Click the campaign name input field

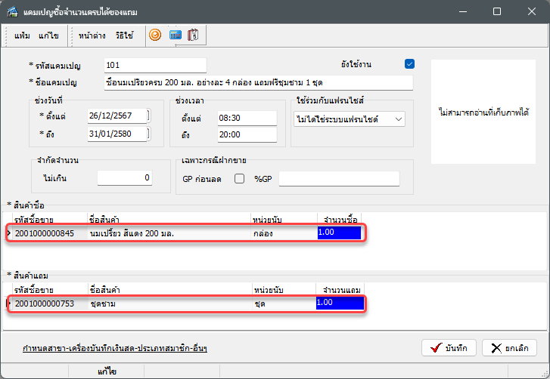tap(258, 82)
